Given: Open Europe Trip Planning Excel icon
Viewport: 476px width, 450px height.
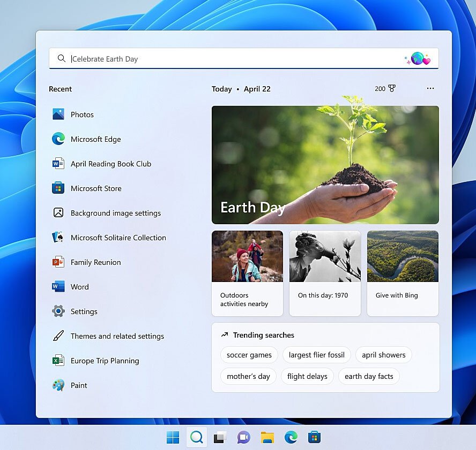Looking at the screenshot, I should click(58, 361).
